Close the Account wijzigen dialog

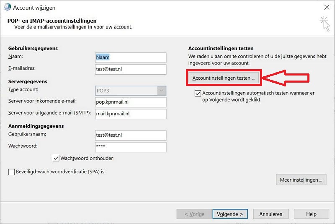327,8
